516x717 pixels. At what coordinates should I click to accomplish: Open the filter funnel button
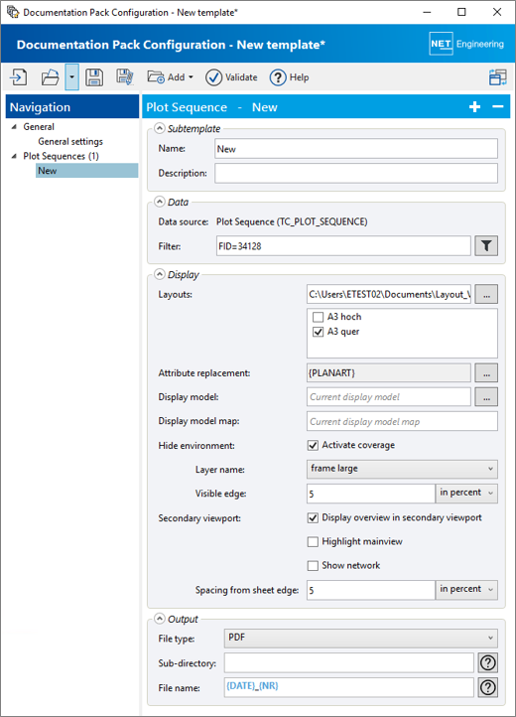[486, 246]
